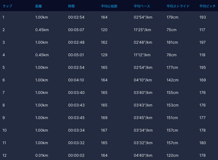
Task: Click lap 2 time 00:05:07
Action: pos(76,30)
